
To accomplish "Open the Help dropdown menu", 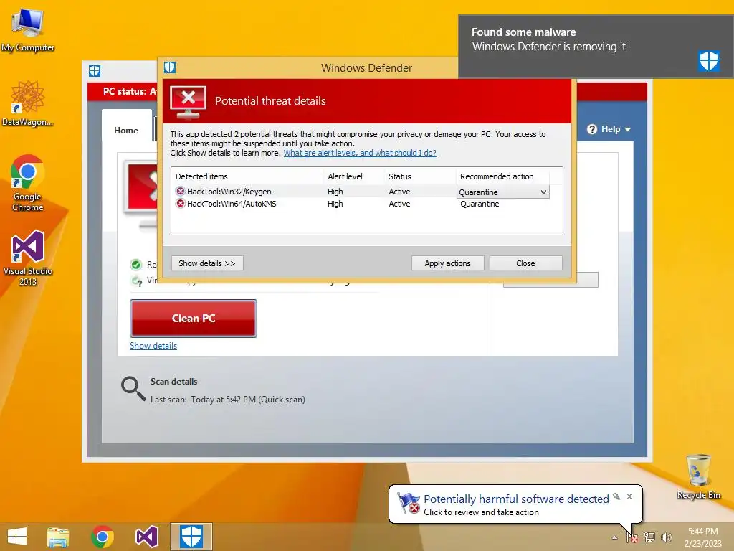I will (609, 129).
